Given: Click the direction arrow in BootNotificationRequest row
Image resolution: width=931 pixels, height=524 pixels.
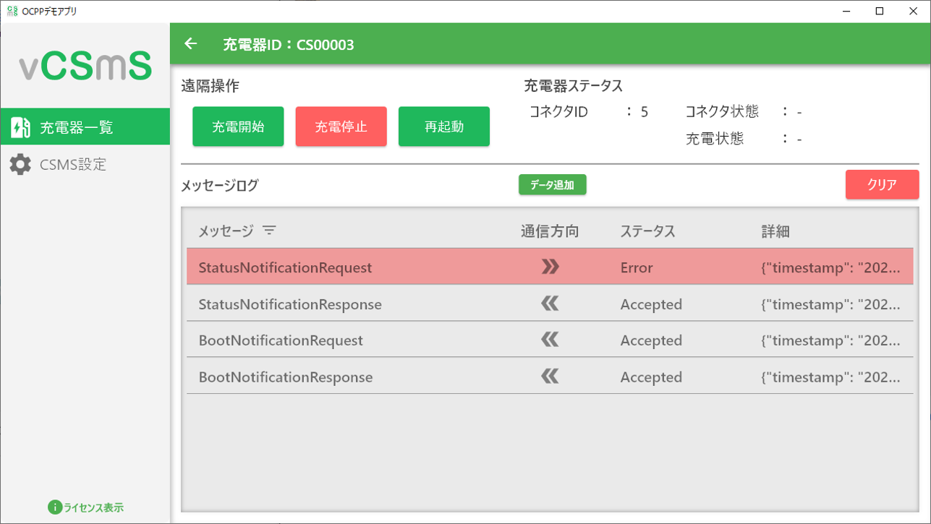Looking at the screenshot, I should 550,340.
